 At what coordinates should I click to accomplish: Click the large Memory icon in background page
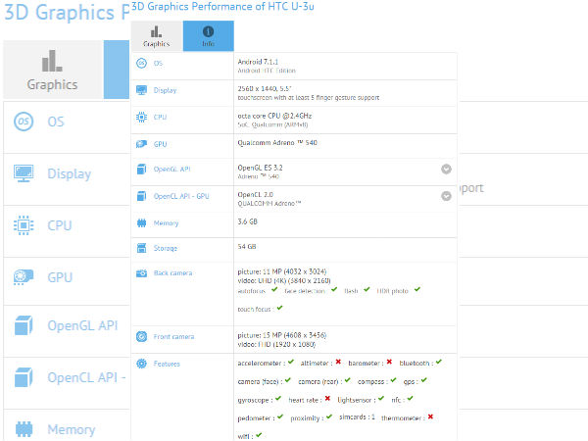[x=24, y=429]
